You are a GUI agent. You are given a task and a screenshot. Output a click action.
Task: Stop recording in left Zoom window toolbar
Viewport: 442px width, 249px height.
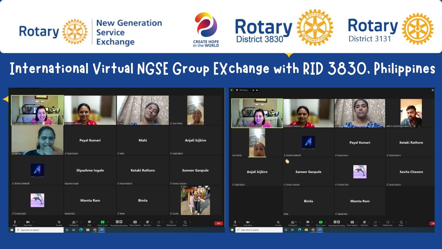pyautogui.click(x=121, y=222)
